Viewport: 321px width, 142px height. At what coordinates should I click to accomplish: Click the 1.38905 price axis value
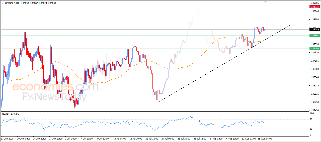coord(314,3)
